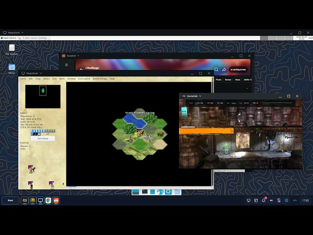Select the explorer unit icon in side panel
This screenshot has height=235, width=313.
pos(31,169)
